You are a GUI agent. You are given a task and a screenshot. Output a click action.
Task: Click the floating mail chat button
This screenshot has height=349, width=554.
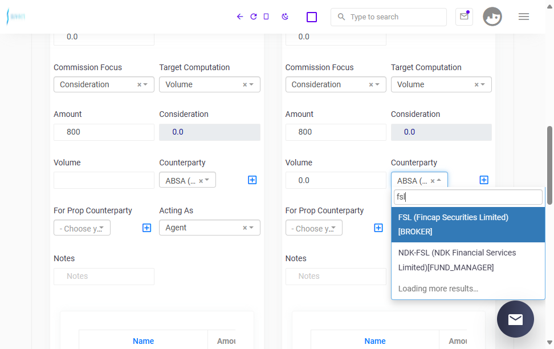[x=515, y=319]
